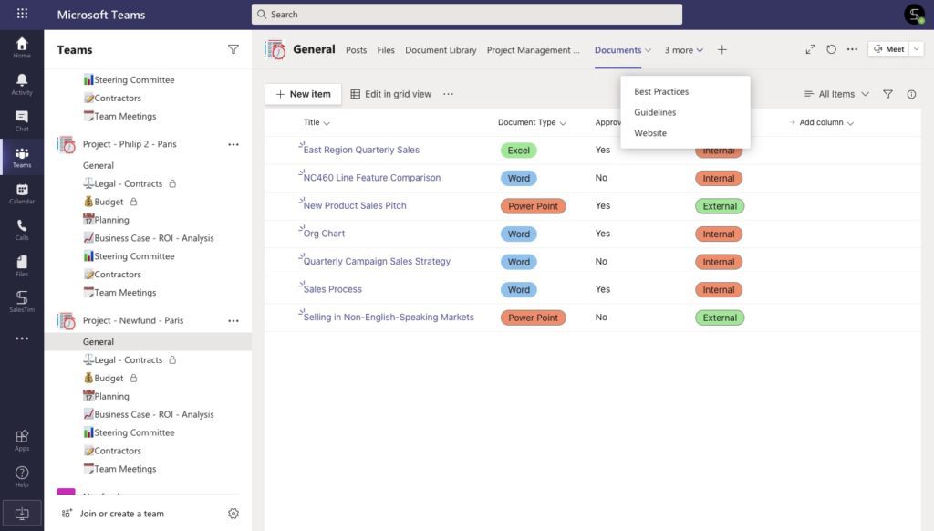This screenshot has width=934, height=531.
Task: Expand the 3 more tabs dropdown
Action: (684, 50)
